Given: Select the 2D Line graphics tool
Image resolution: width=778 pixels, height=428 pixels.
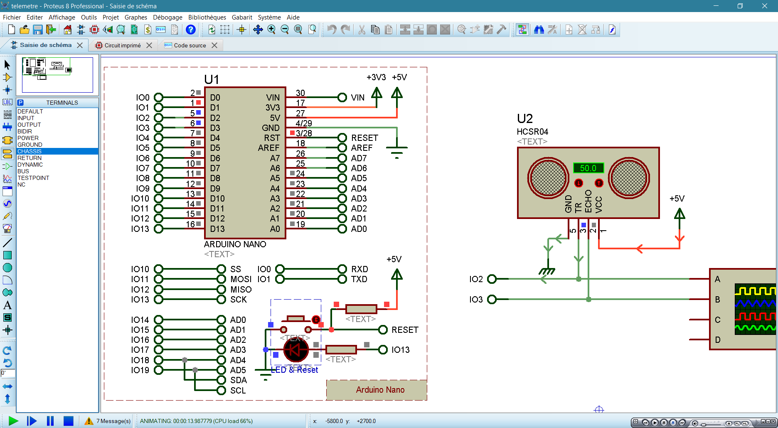Looking at the screenshot, I should tap(7, 243).
